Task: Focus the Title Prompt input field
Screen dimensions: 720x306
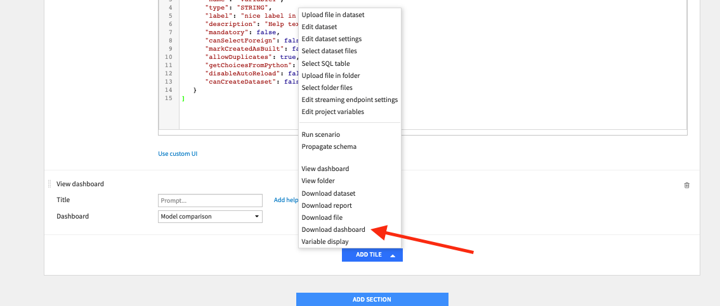Action: coord(210,200)
